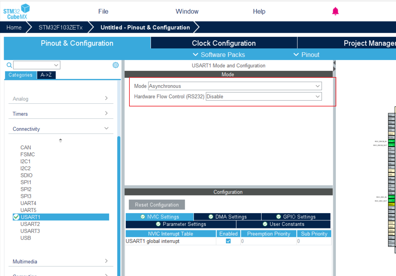Toggle USART1 global interrupt enabled checkbox

tap(228, 241)
